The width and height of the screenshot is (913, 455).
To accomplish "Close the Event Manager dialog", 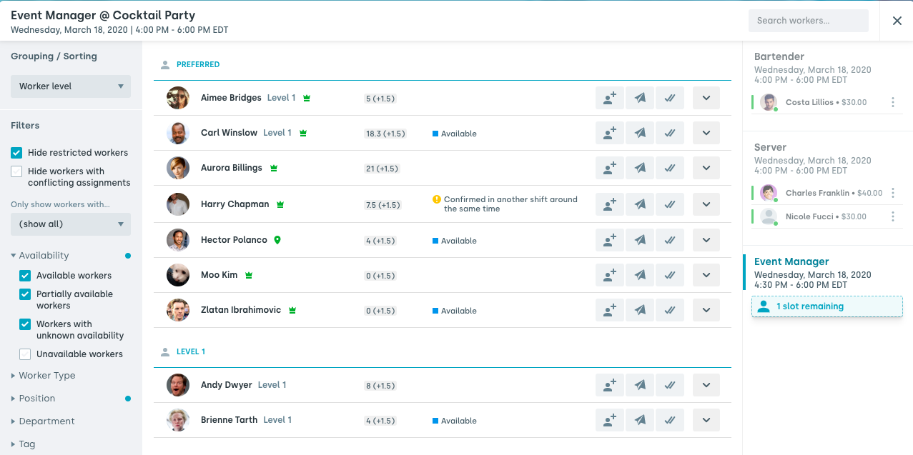I will pos(897,21).
